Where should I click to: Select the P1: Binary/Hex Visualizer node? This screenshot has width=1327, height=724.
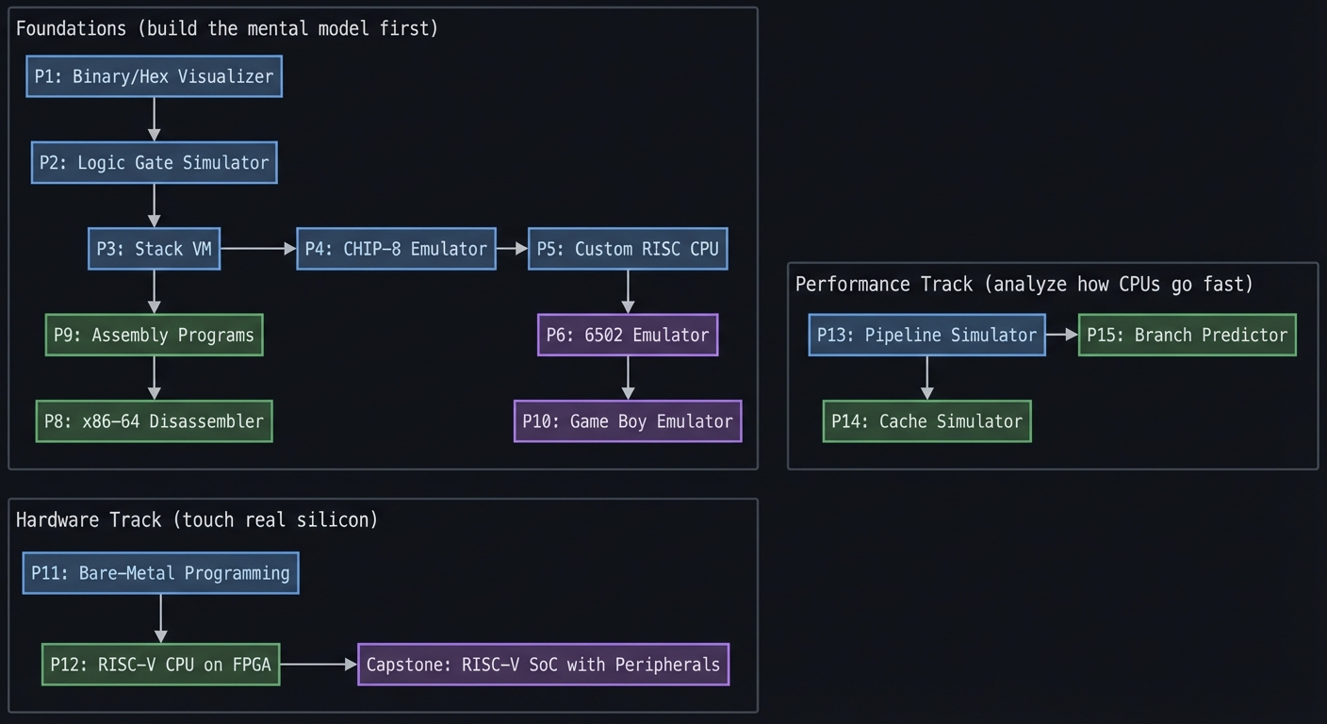154,76
